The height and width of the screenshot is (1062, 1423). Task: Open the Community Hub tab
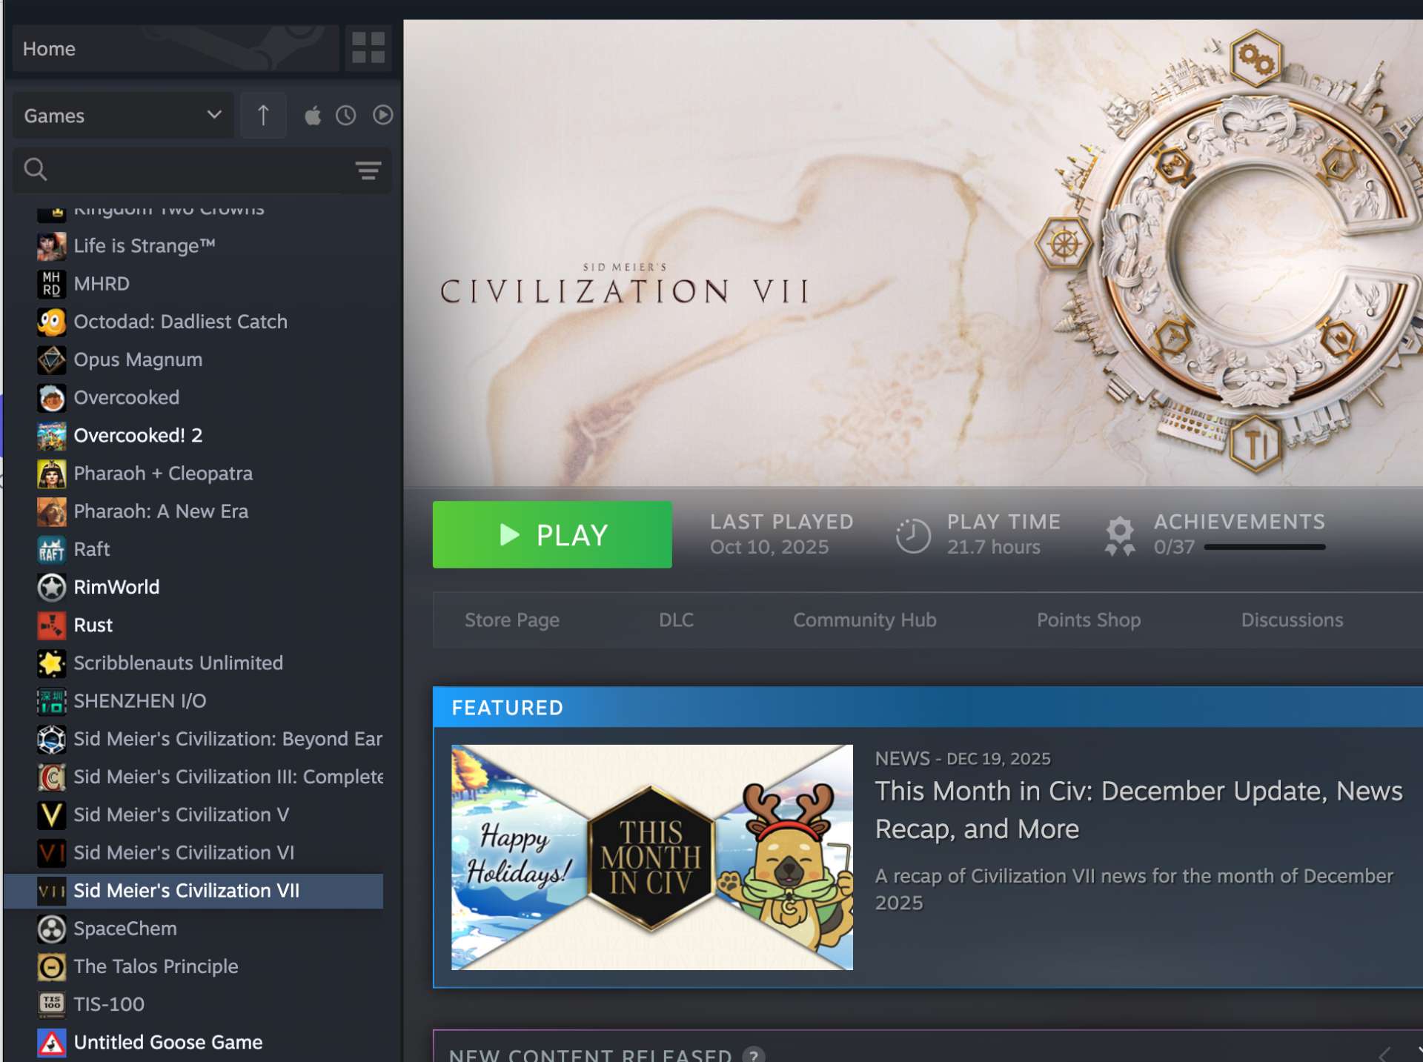[864, 620]
